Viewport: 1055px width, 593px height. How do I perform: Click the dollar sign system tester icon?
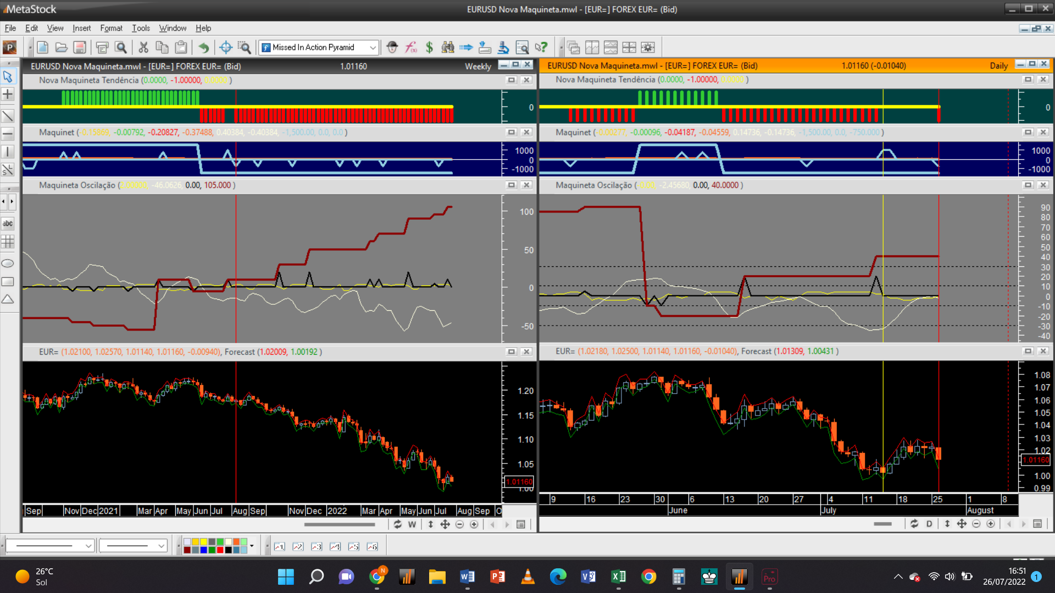pyautogui.click(x=429, y=48)
